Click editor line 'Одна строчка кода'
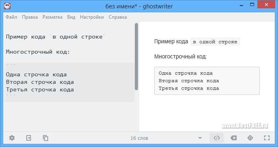The width and height of the screenshot is (278, 147). click(x=36, y=75)
